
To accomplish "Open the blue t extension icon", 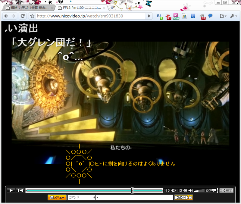I will tap(193, 16).
